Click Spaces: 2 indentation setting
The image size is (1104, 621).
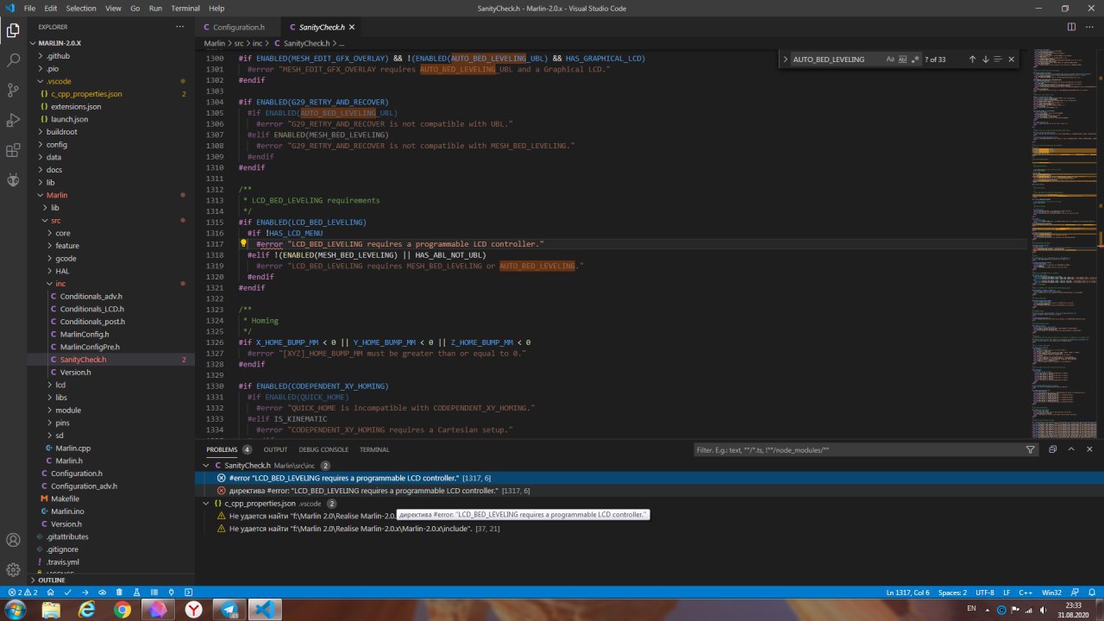coord(952,593)
